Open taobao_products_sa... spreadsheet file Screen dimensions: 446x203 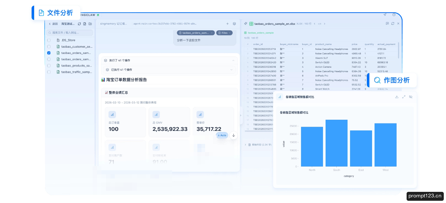point(74,65)
